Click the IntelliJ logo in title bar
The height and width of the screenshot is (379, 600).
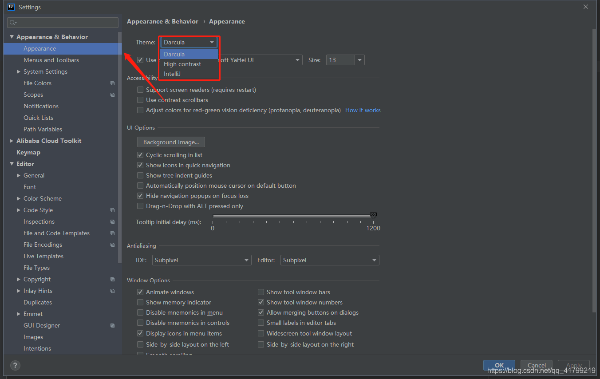pyautogui.click(x=11, y=7)
